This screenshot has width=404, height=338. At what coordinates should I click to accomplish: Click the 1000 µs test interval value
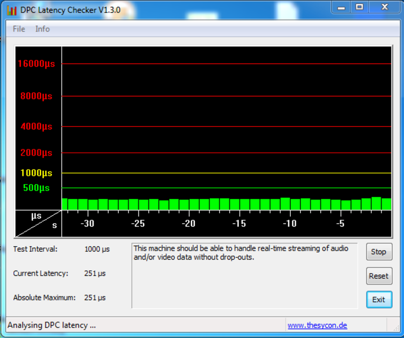[x=97, y=249]
